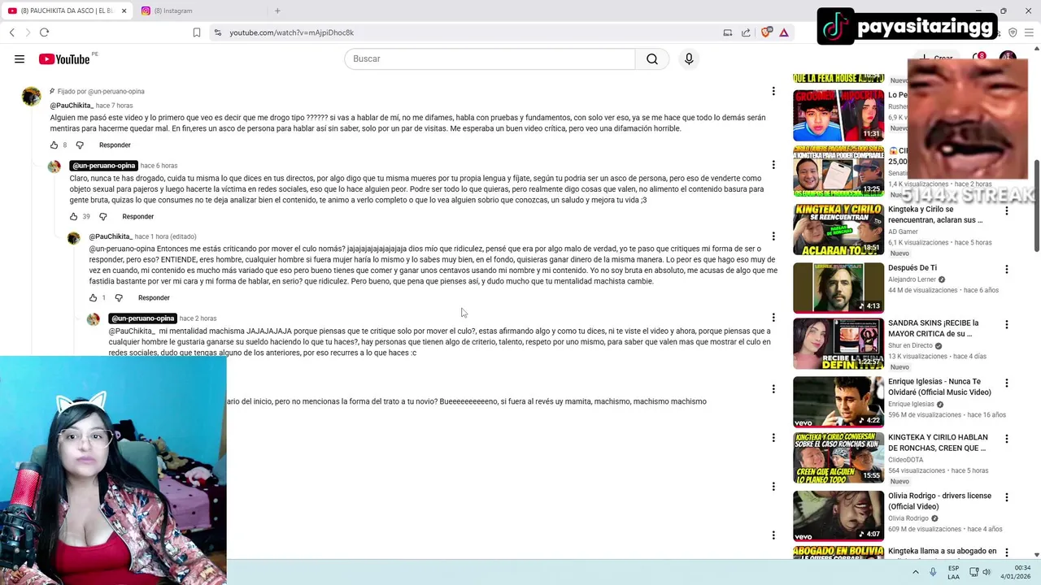Viewport: 1041px width, 585px height.
Task: Open 'KINGTEKA Y CIRILO HABLAN DE RONCHAS' thumbnail
Action: [838, 457]
